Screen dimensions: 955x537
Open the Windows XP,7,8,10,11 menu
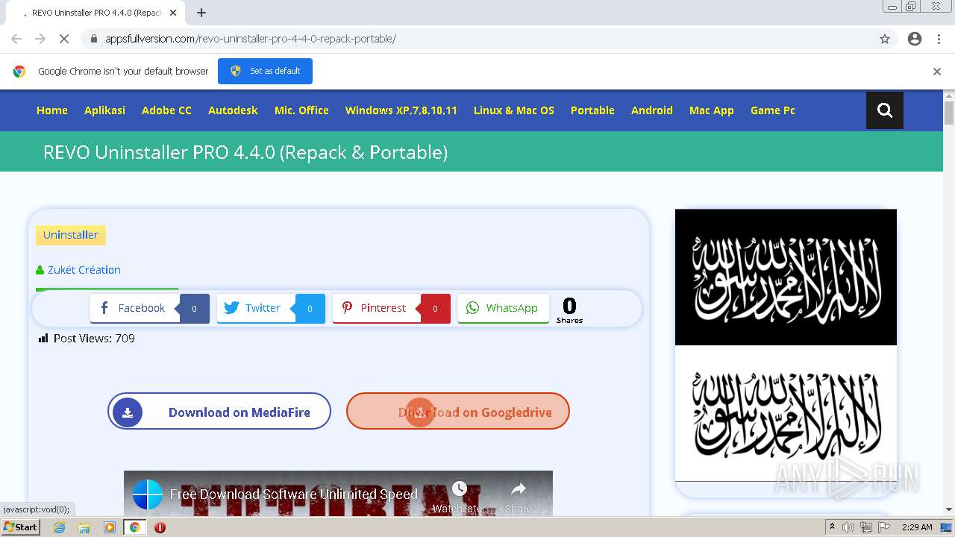coord(401,110)
